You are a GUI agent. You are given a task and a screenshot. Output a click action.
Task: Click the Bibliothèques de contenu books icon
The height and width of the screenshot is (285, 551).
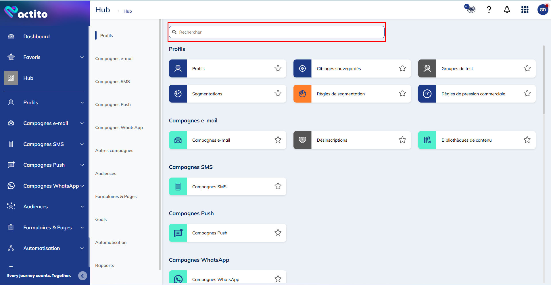point(427,140)
